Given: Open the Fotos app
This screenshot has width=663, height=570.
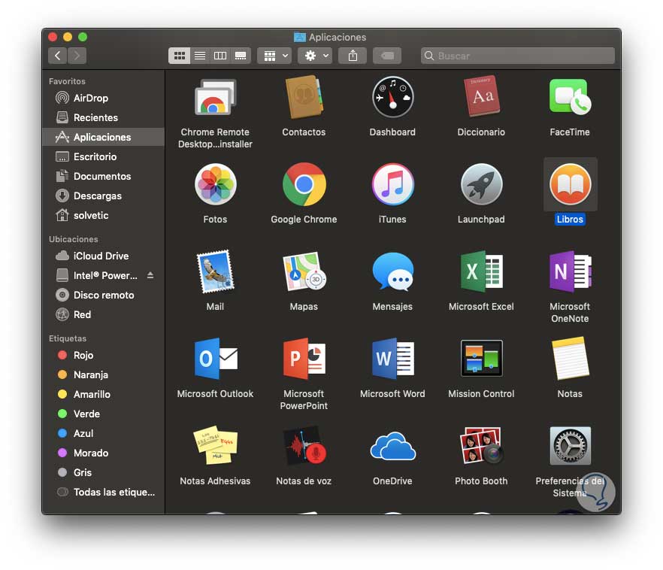Looking at the screenshot, I should coord(215,184).
